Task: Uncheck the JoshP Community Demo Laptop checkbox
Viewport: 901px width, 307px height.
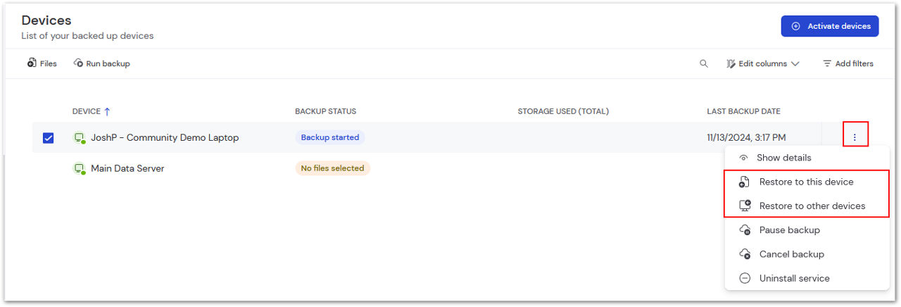Action: [49, 138]
